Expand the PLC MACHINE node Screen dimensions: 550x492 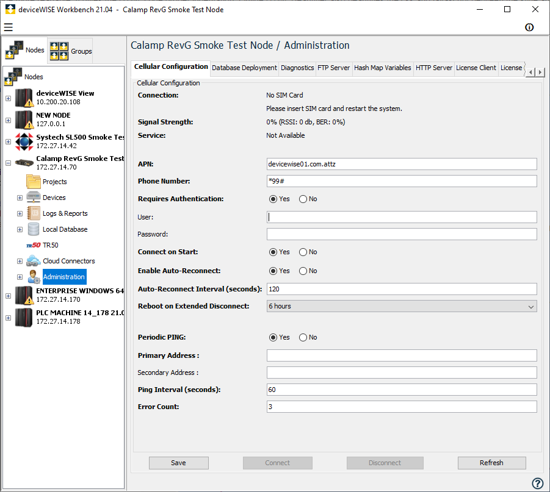pyautogui.click(x=8, y=318)
